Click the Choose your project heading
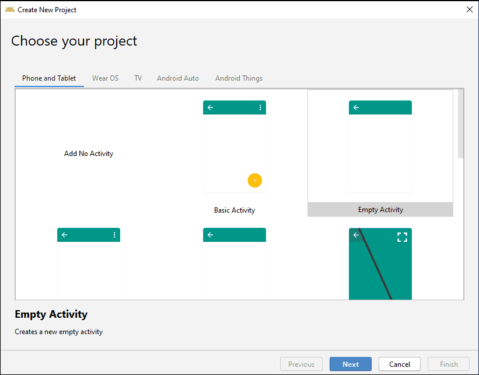The height and width of the screenshot is (375, 479). click(74, 41)
